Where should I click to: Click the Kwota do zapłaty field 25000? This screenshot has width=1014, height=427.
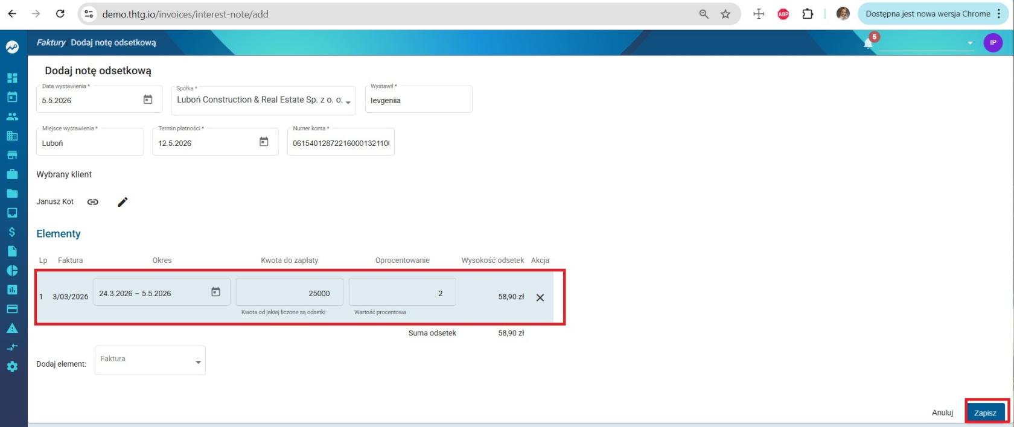pos(290,293)
